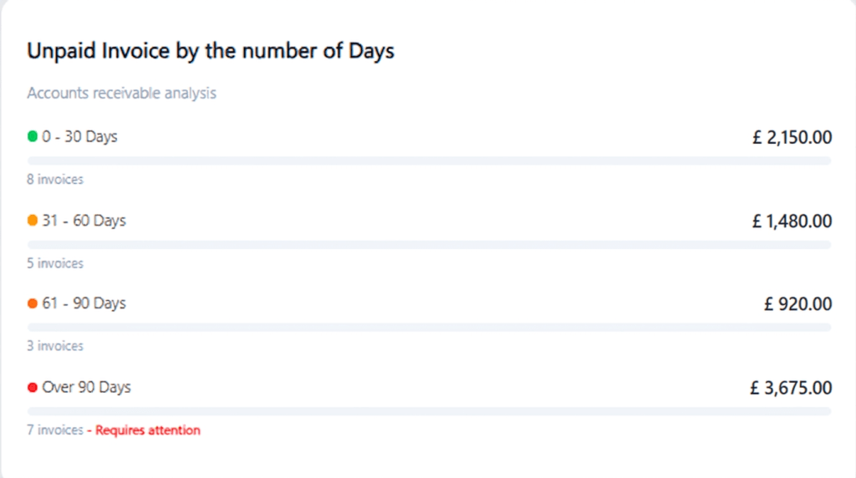This screenshot has height=478, width=856.
Task: Click the progress bar under Over 90 Days
Action: tap(429, 411)
